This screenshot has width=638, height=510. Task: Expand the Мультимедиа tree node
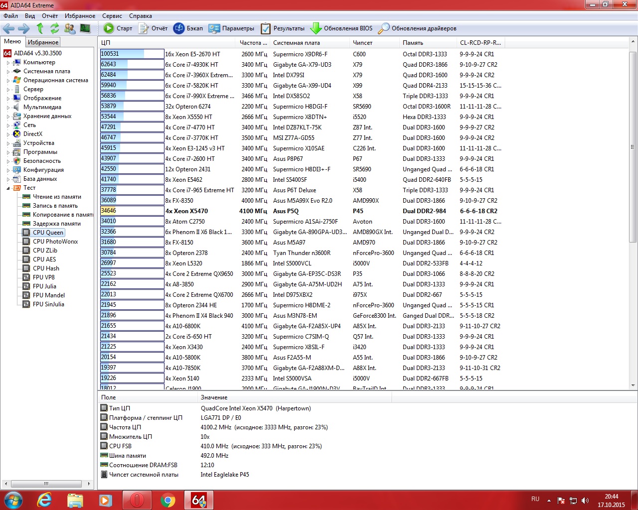[x=8, y=108]
